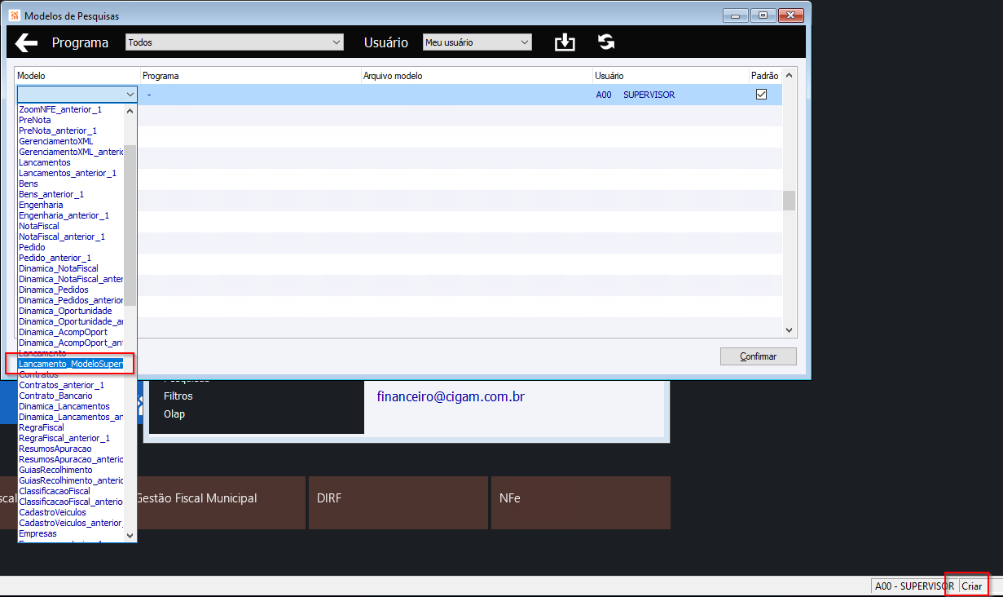Select NotaFiscal in model list
Screen dimensions: 1003x597
click(38, 226)
